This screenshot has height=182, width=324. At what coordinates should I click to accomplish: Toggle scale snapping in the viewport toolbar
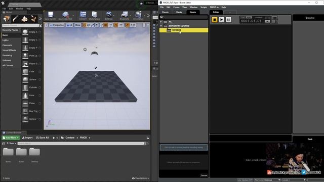tap(127, 25)
